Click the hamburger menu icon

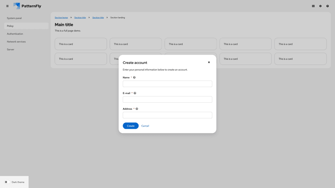7,6
